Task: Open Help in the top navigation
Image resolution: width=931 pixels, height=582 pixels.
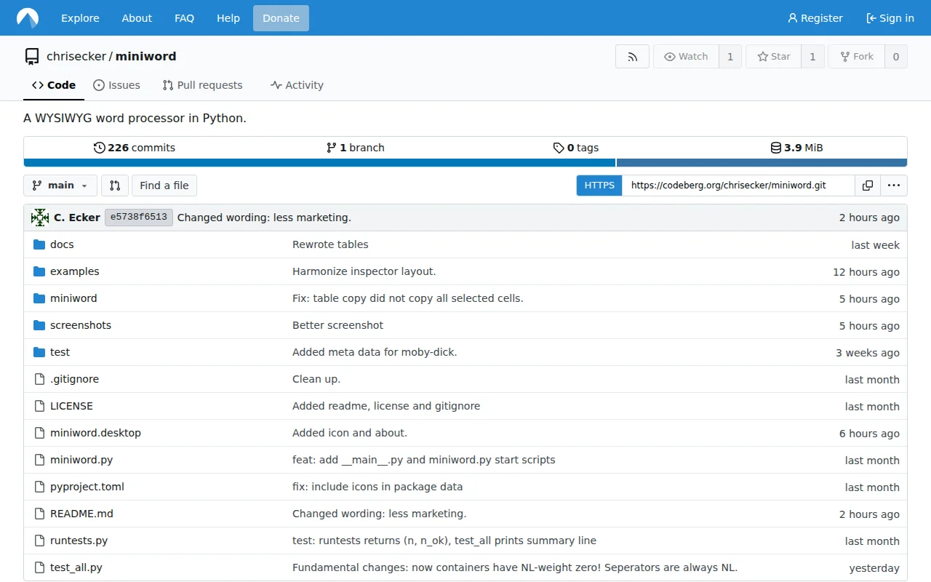Action: click(x=228, y=18)
